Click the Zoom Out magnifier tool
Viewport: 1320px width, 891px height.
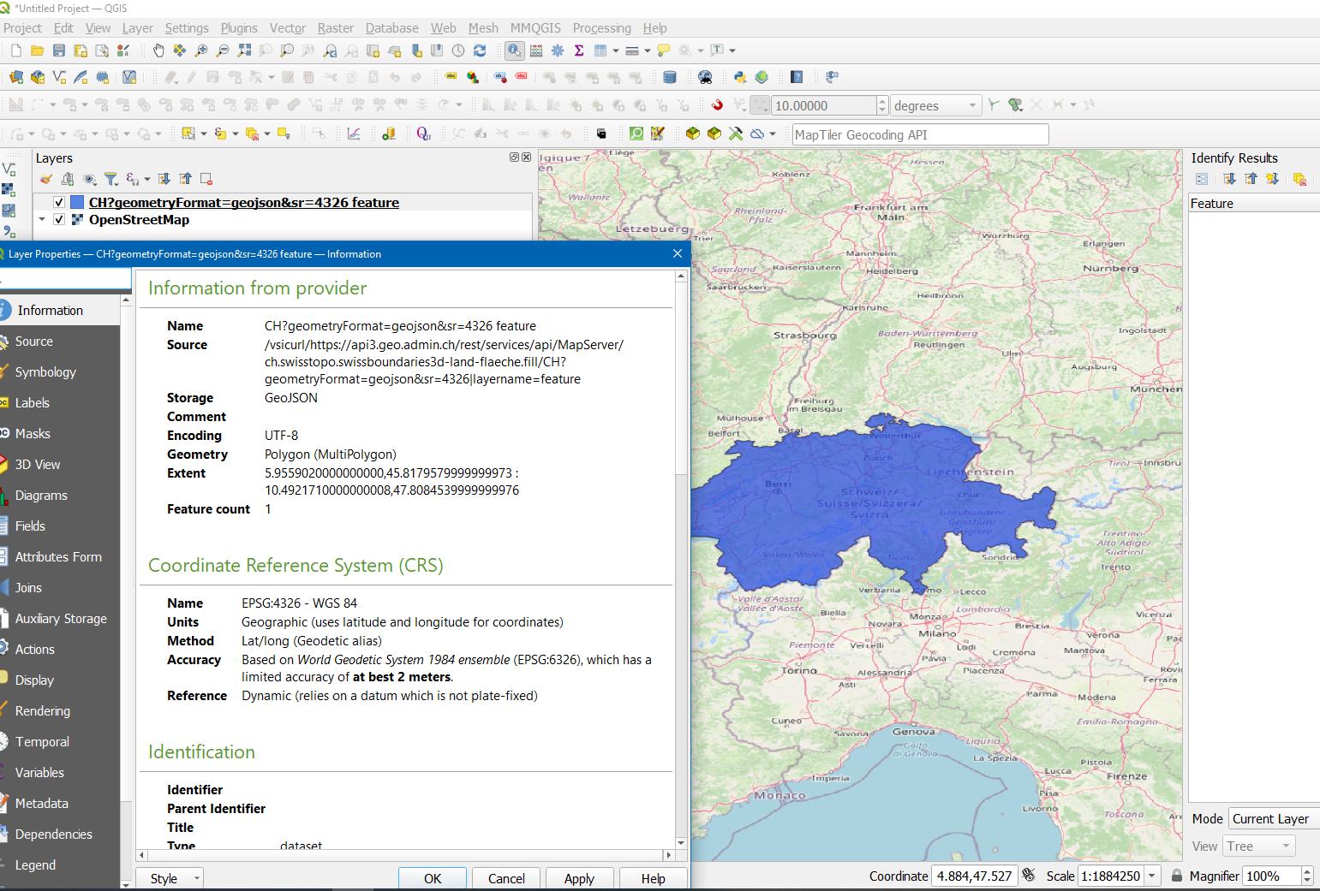(223, 50)
